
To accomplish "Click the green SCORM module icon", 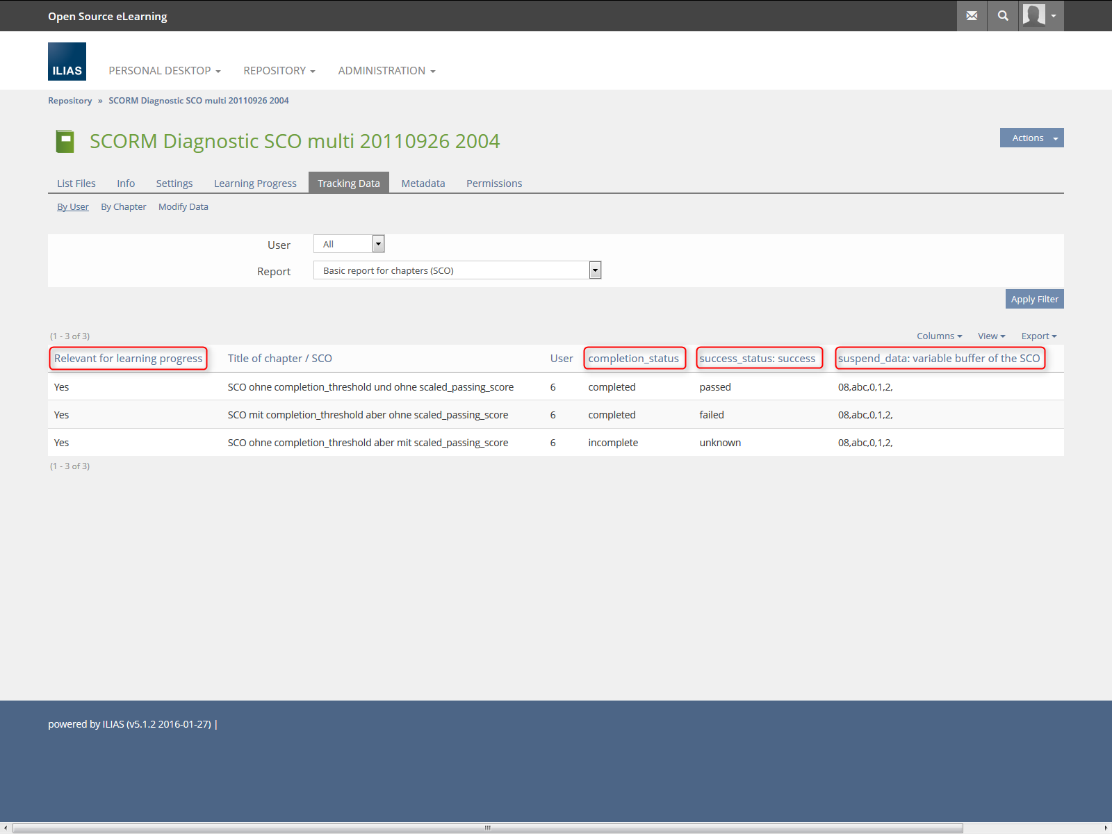I will pyautogui.click(x=65, y=141).
